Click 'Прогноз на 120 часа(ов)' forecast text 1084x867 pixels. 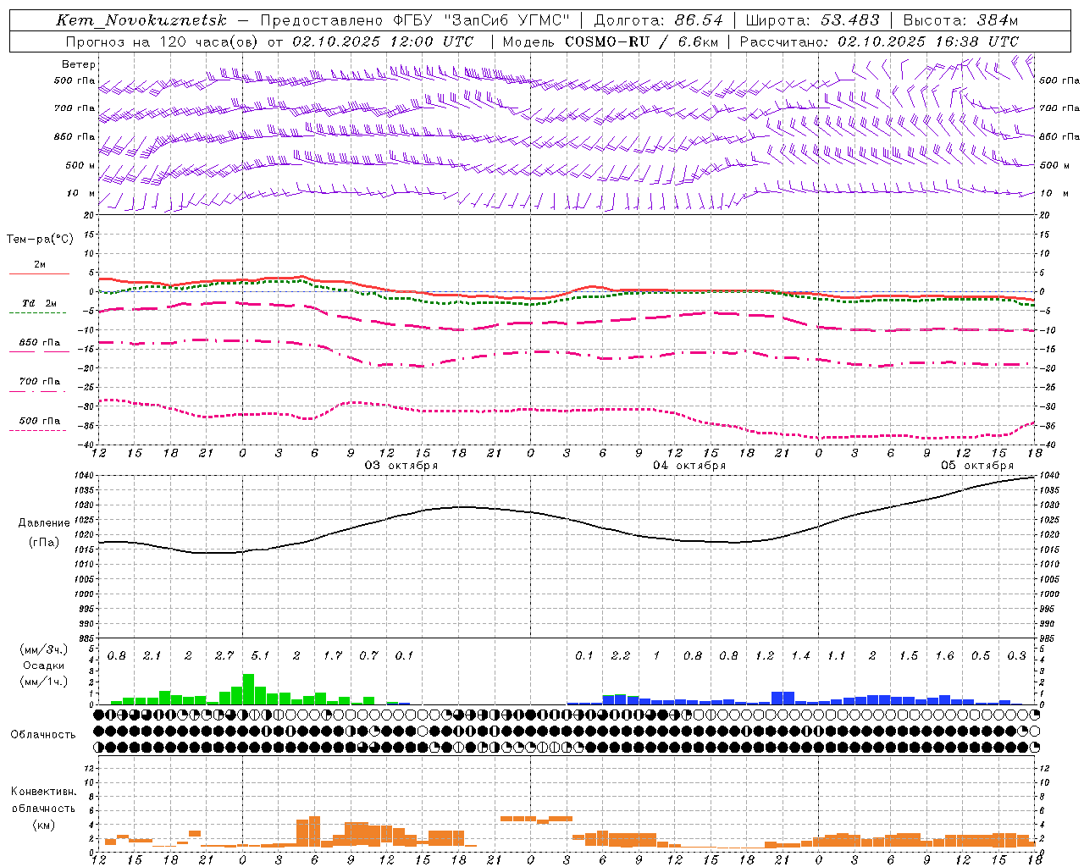click(161, 41)
